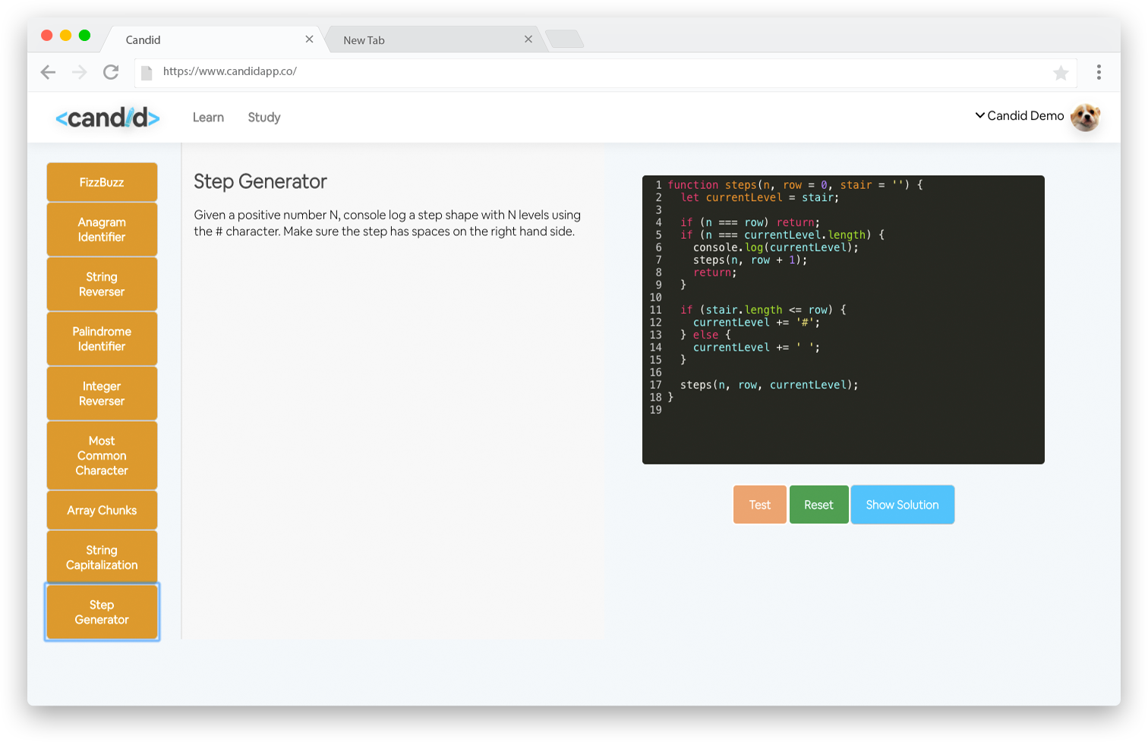Click the macOS red close window button
The width and height of the screenshot is (1148, 742).
46,35
